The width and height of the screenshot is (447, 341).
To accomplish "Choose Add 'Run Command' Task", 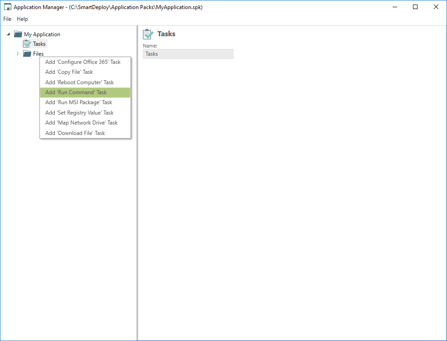I will tap(85, 92).
